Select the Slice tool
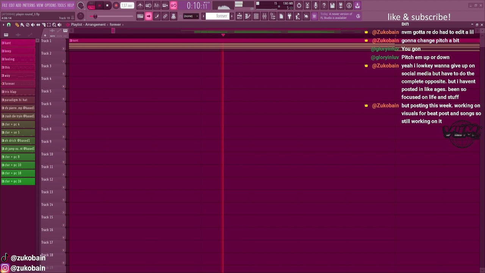485x273 pixels. [x=43, y=25]
